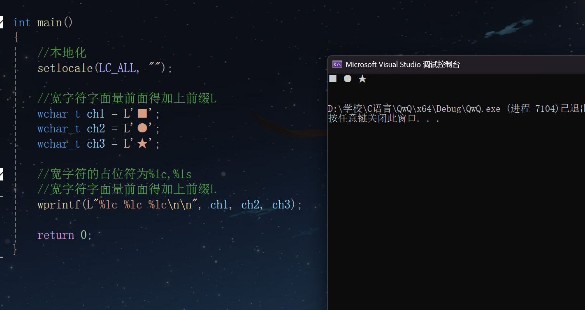585x310 pixels.
Task: Place cursor on the 'main' function name
Action: point(49,23)
